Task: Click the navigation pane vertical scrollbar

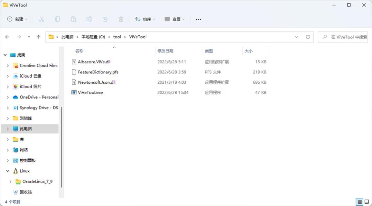Action: point(61,147)
